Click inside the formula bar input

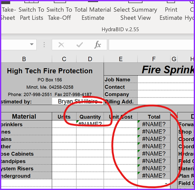pos(151,45)
